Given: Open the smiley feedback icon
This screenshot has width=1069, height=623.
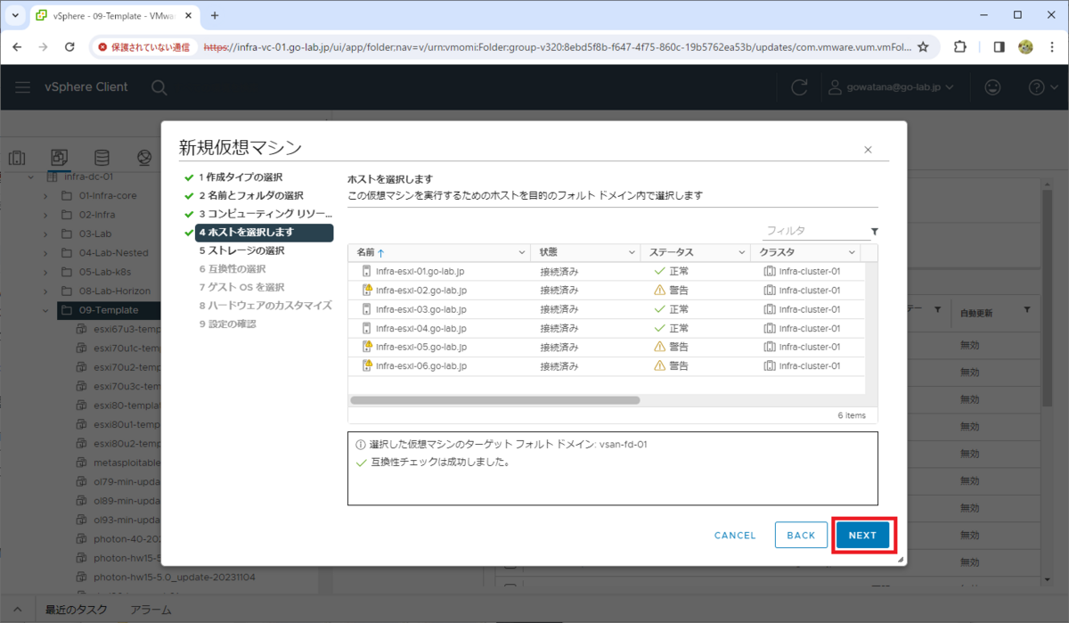Looking at the screenshot, I should pos(991,87).
